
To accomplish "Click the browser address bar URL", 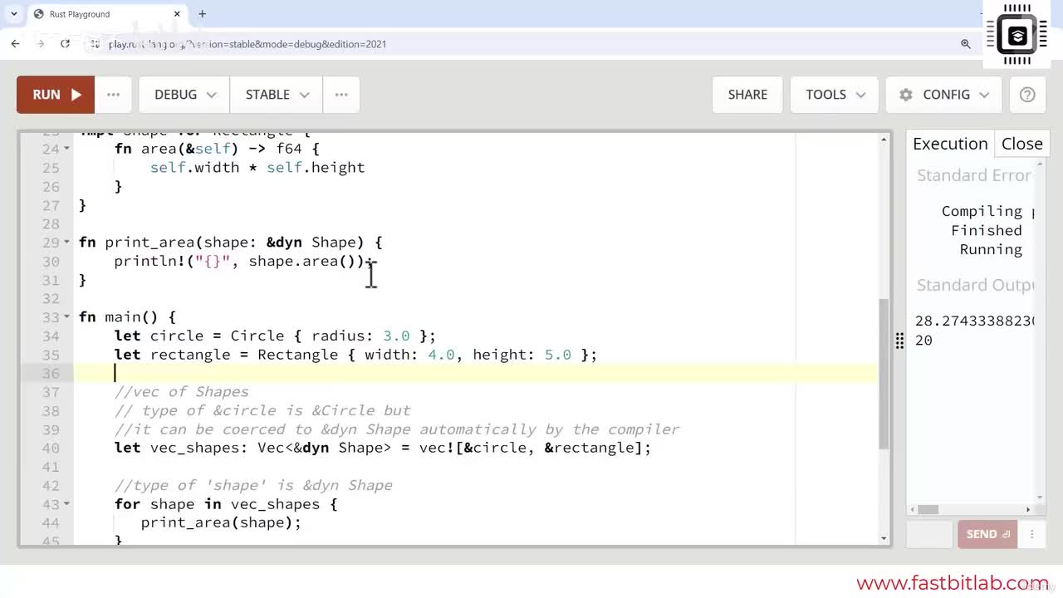I will [247, 44].
